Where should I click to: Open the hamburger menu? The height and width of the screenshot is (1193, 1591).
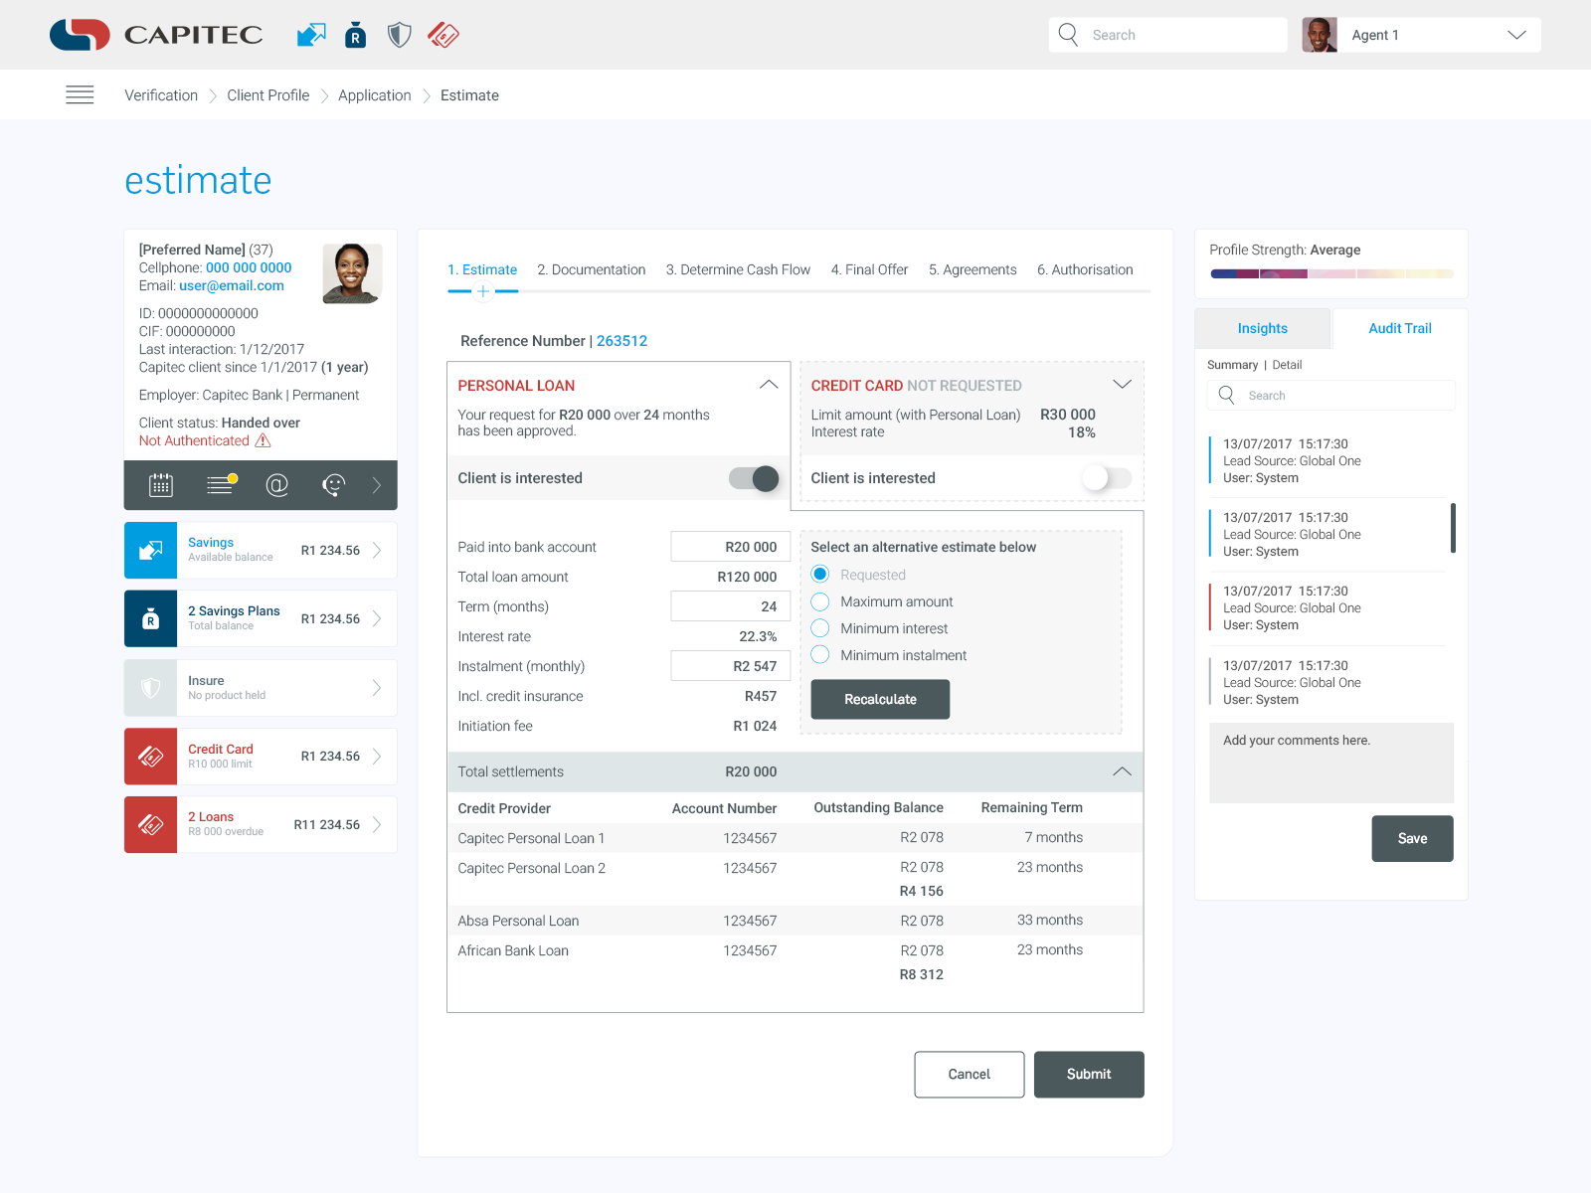tap(80, 94)
